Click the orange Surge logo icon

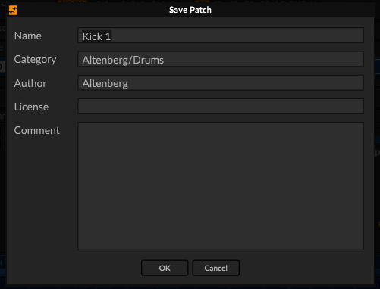13,11
